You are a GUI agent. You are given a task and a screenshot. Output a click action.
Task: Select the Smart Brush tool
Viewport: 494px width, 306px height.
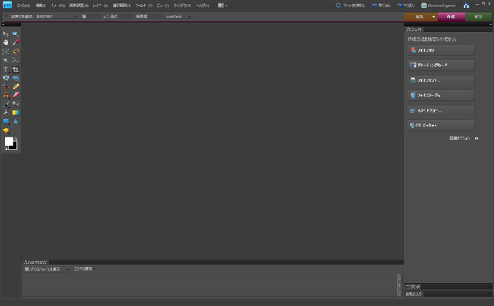15,104
